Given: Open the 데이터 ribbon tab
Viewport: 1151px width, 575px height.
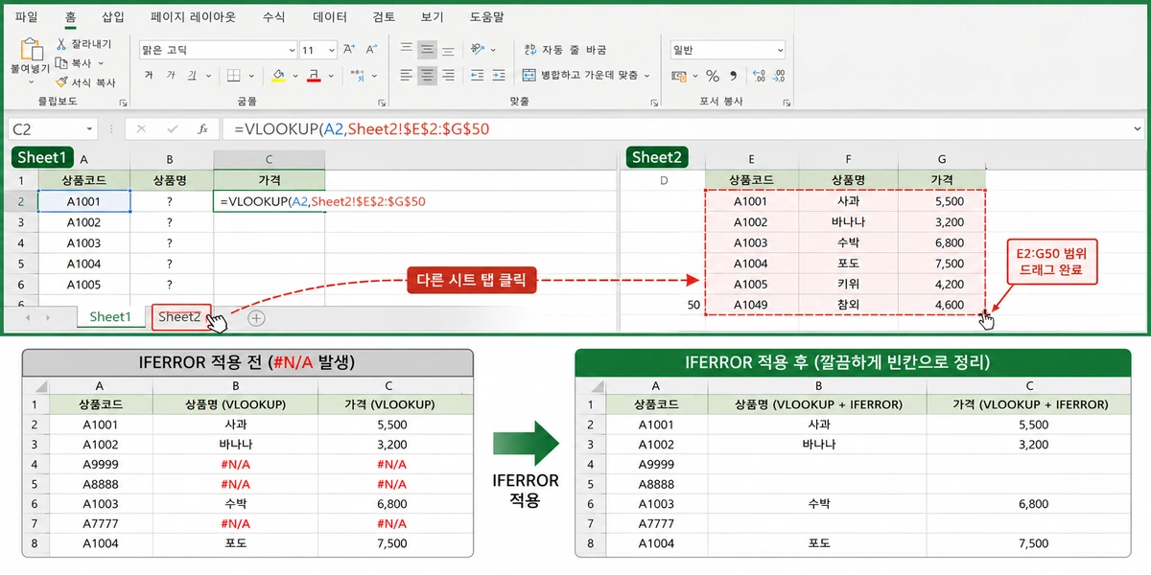Looking at the screenshot, I should coord(330,17).
